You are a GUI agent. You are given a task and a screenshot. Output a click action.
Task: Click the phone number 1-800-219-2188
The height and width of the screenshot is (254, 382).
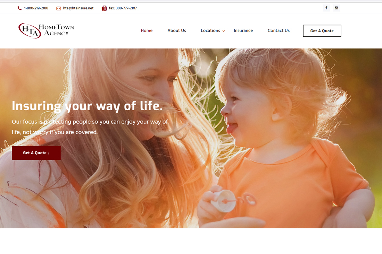pyautogui.click(x=36, y=8)
